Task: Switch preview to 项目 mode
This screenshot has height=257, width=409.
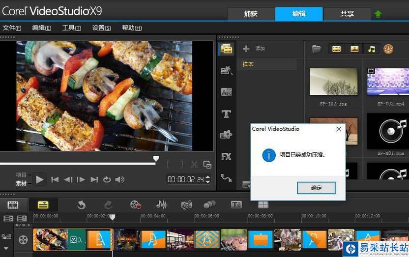Action: (21, 175)
